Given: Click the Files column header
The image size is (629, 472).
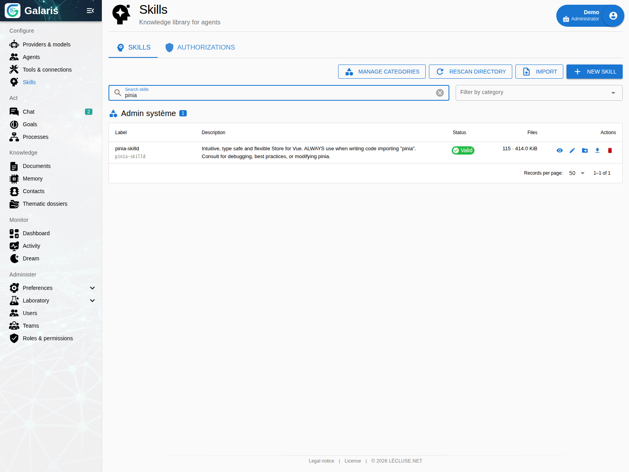Looking at the screenshot, I should coord(532,133).
